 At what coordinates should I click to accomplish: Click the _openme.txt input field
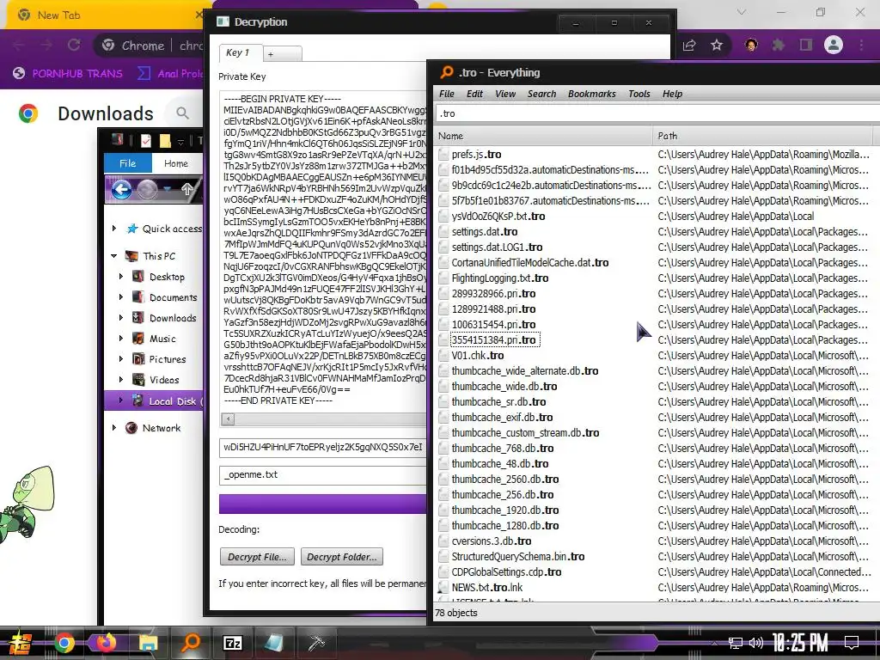[323, 474]
